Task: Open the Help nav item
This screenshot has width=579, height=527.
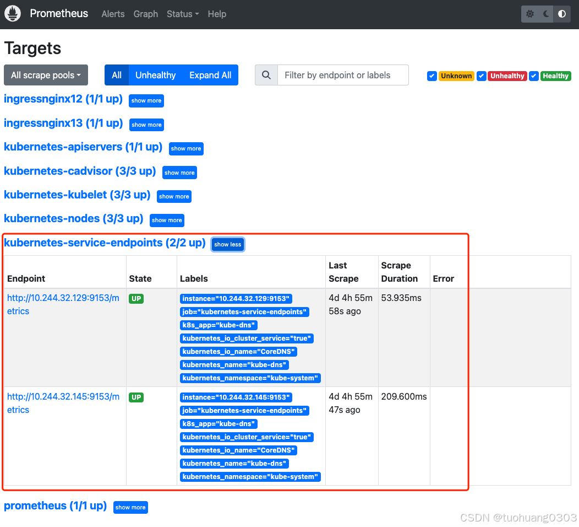Action: 217,14
